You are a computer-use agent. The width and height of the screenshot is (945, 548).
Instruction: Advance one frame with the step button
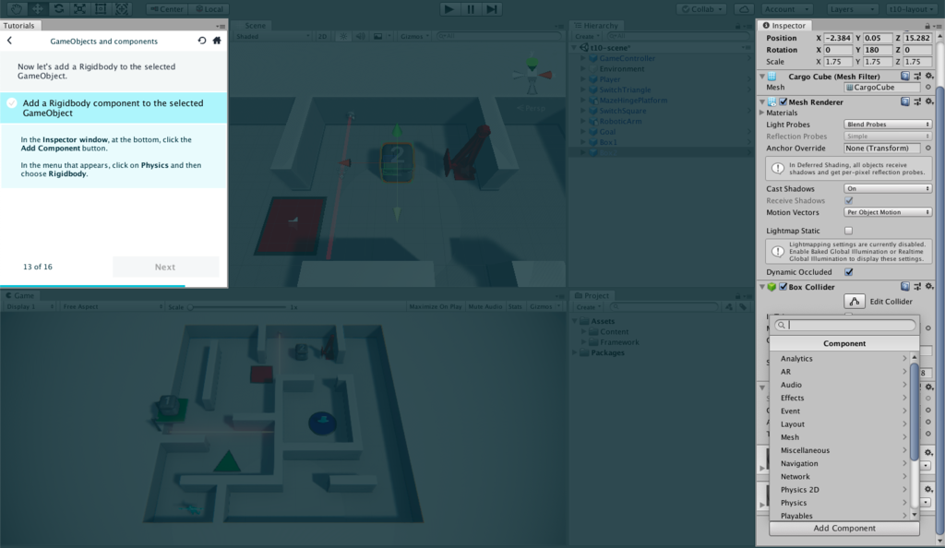(x=492, y=9)
